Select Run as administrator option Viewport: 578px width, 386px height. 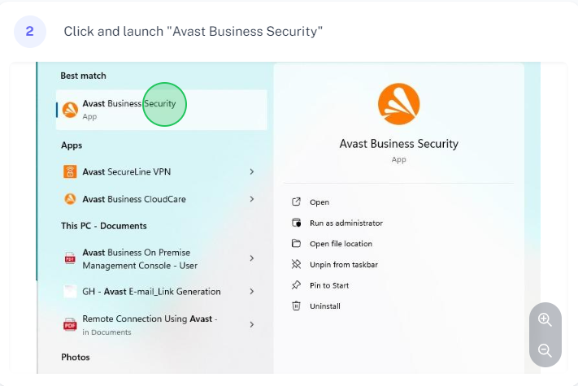pyautogui.click(x=346, y=223)
